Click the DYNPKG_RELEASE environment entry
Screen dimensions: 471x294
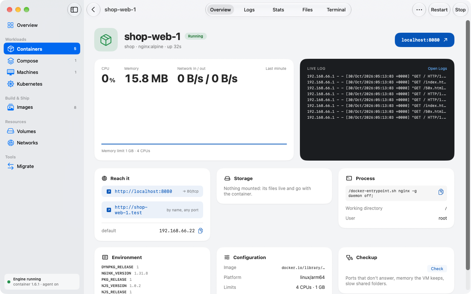point(120,267)
